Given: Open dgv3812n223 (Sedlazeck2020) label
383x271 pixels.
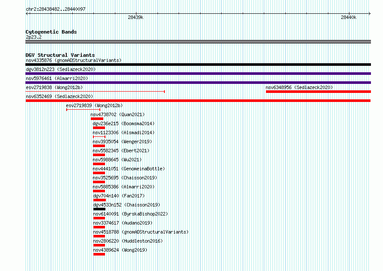Looking at the screenshot, I should tap(61, 69).
